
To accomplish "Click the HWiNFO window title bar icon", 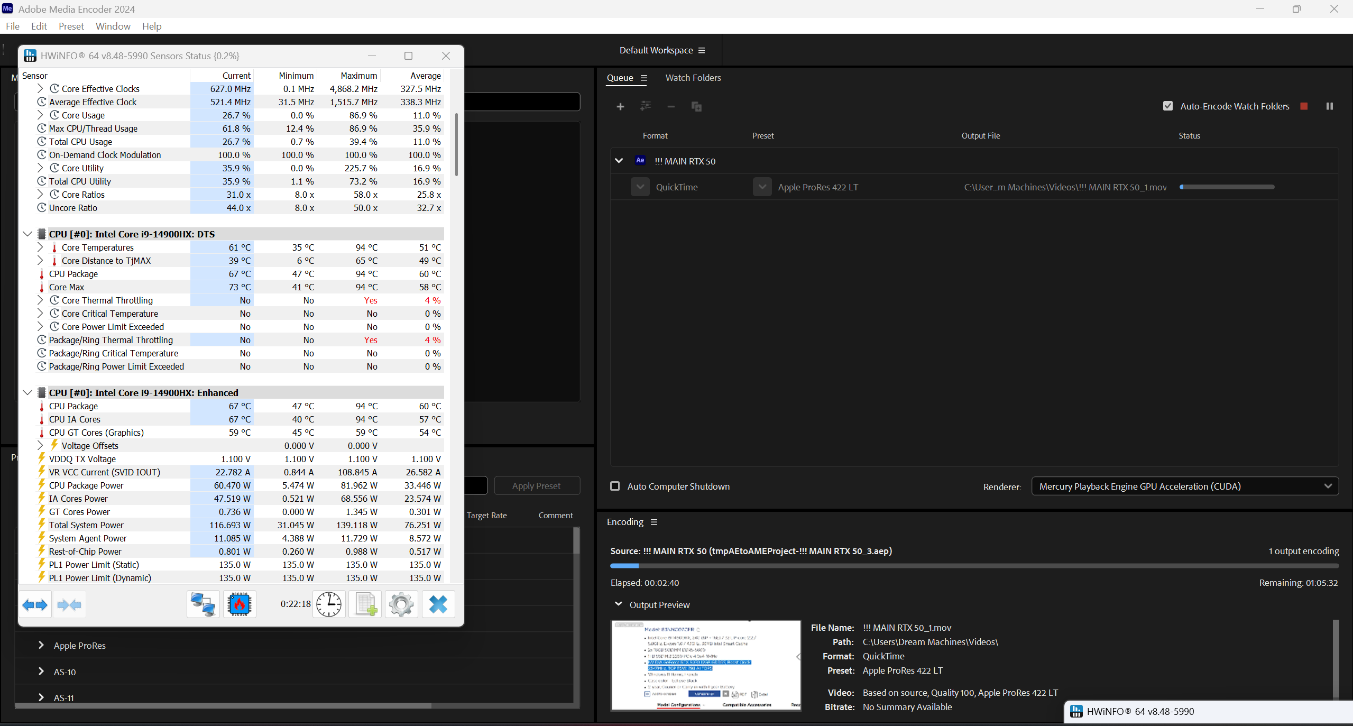I will tap(30, 56).
